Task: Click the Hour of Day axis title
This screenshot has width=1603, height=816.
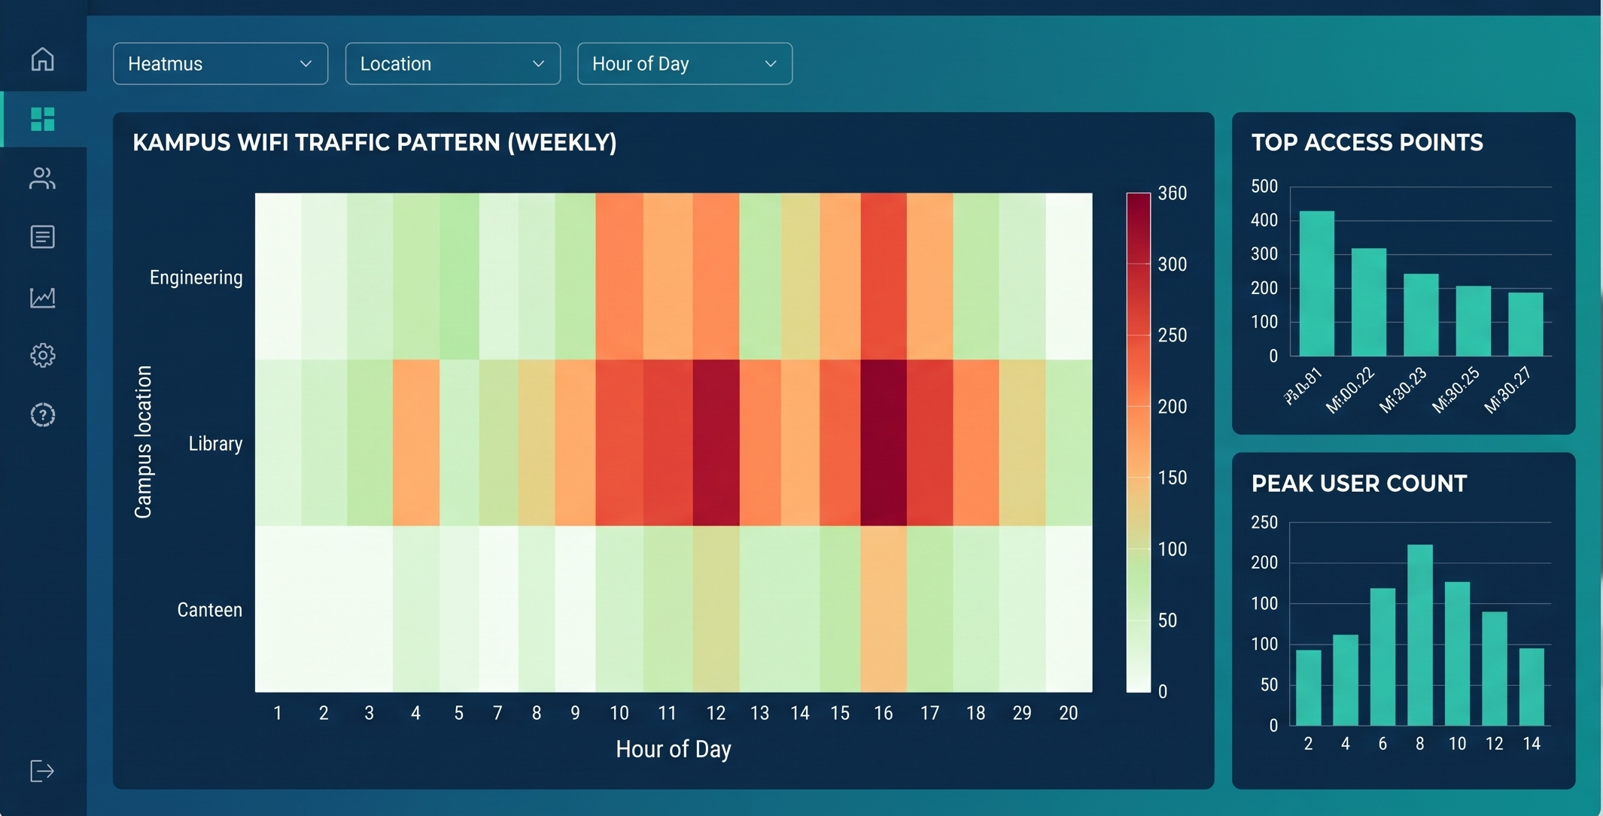Action: 674,749
